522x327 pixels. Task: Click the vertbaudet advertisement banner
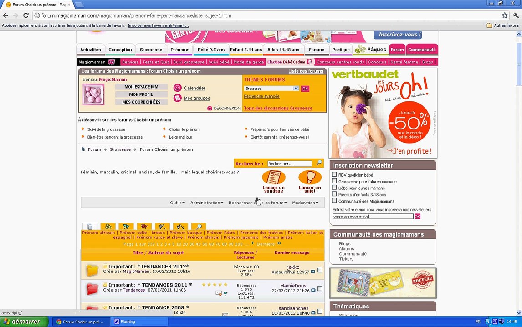383,113
